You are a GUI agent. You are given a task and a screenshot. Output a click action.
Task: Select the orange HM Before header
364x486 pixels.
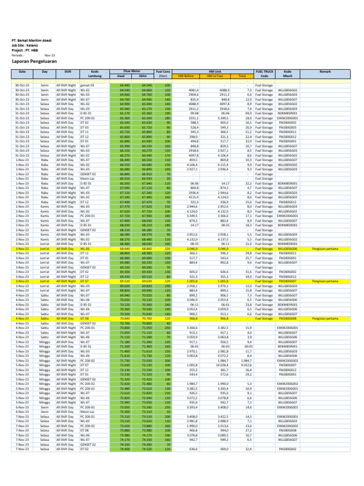coord(186,76)
